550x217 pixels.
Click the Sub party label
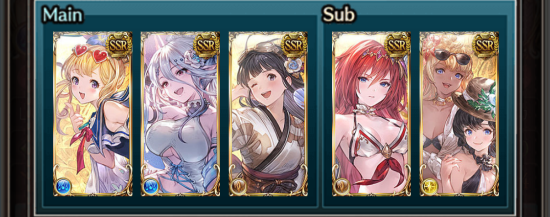click(x=339, y=15)
